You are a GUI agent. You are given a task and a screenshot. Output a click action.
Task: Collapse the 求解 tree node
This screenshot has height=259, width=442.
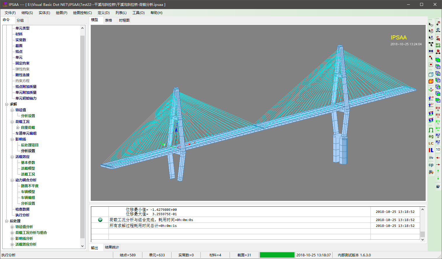[x=7, y=104]
